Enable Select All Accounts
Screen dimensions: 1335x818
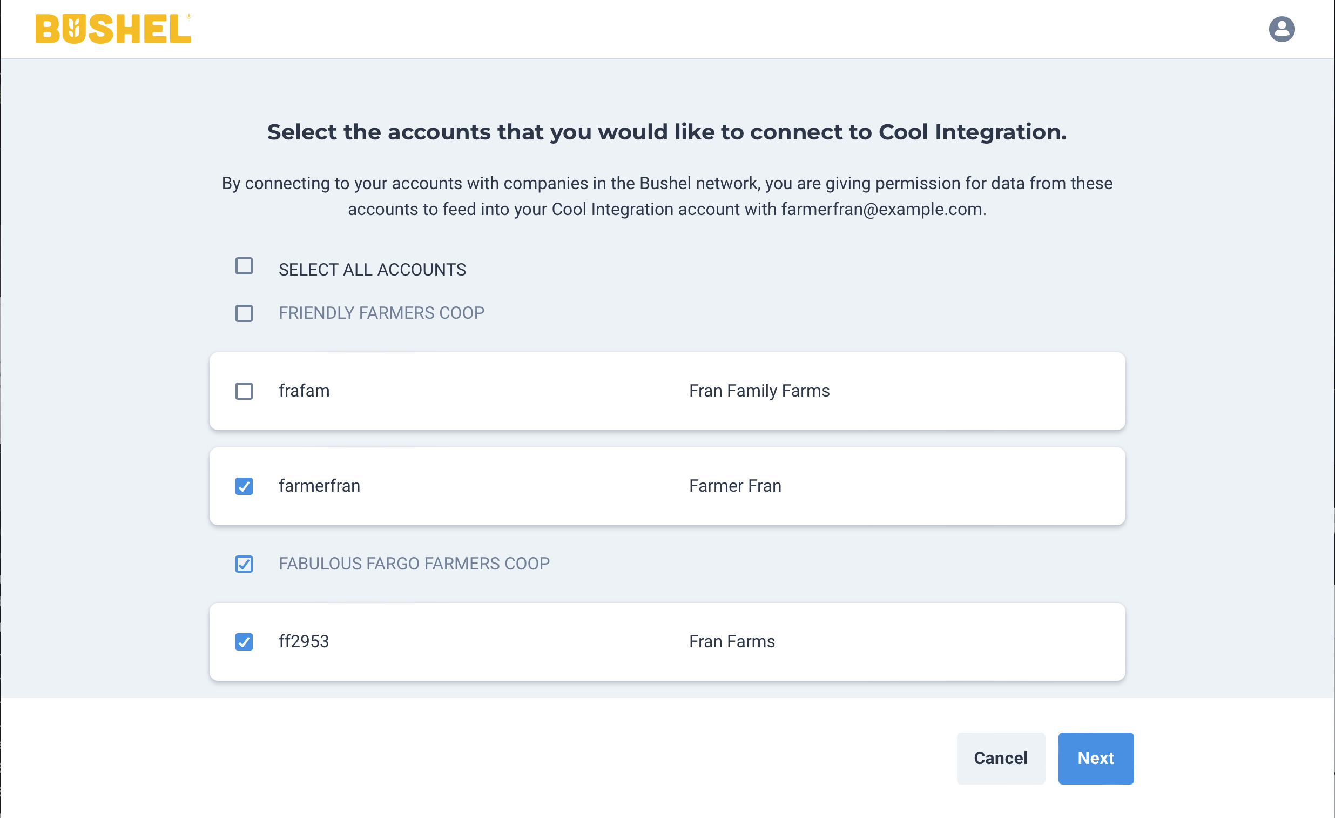243,266
